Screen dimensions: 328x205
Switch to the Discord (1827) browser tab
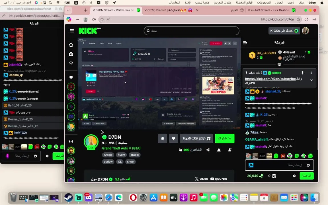(171, 10)
